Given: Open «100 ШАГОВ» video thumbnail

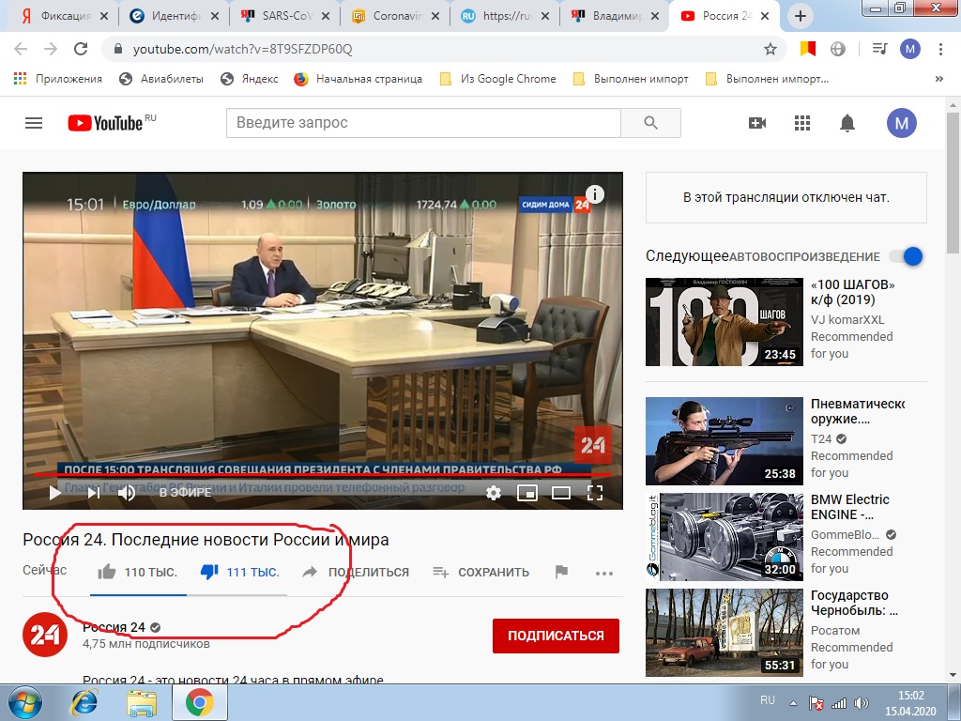Looking at the screenshot, I should tap(724, 322).
